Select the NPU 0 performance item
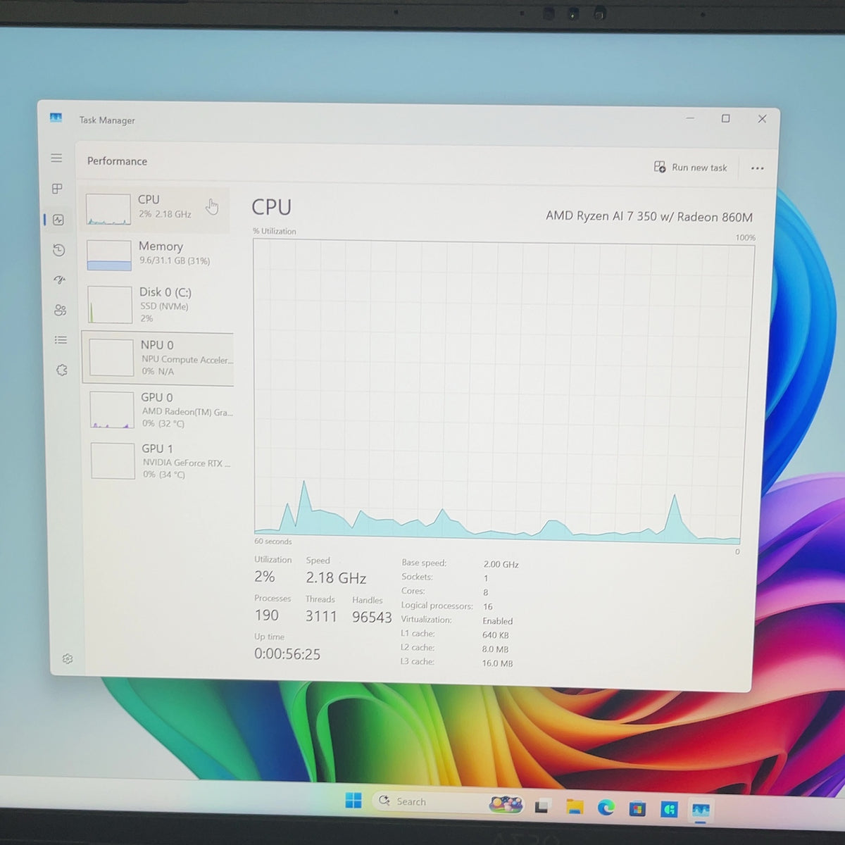845x845 pixels. [x=158, y=358]
